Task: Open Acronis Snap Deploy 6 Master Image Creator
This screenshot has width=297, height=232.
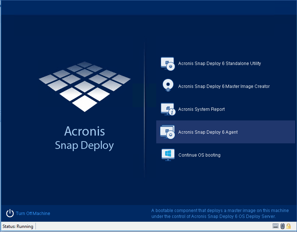Action: click(x=224, y=86)
